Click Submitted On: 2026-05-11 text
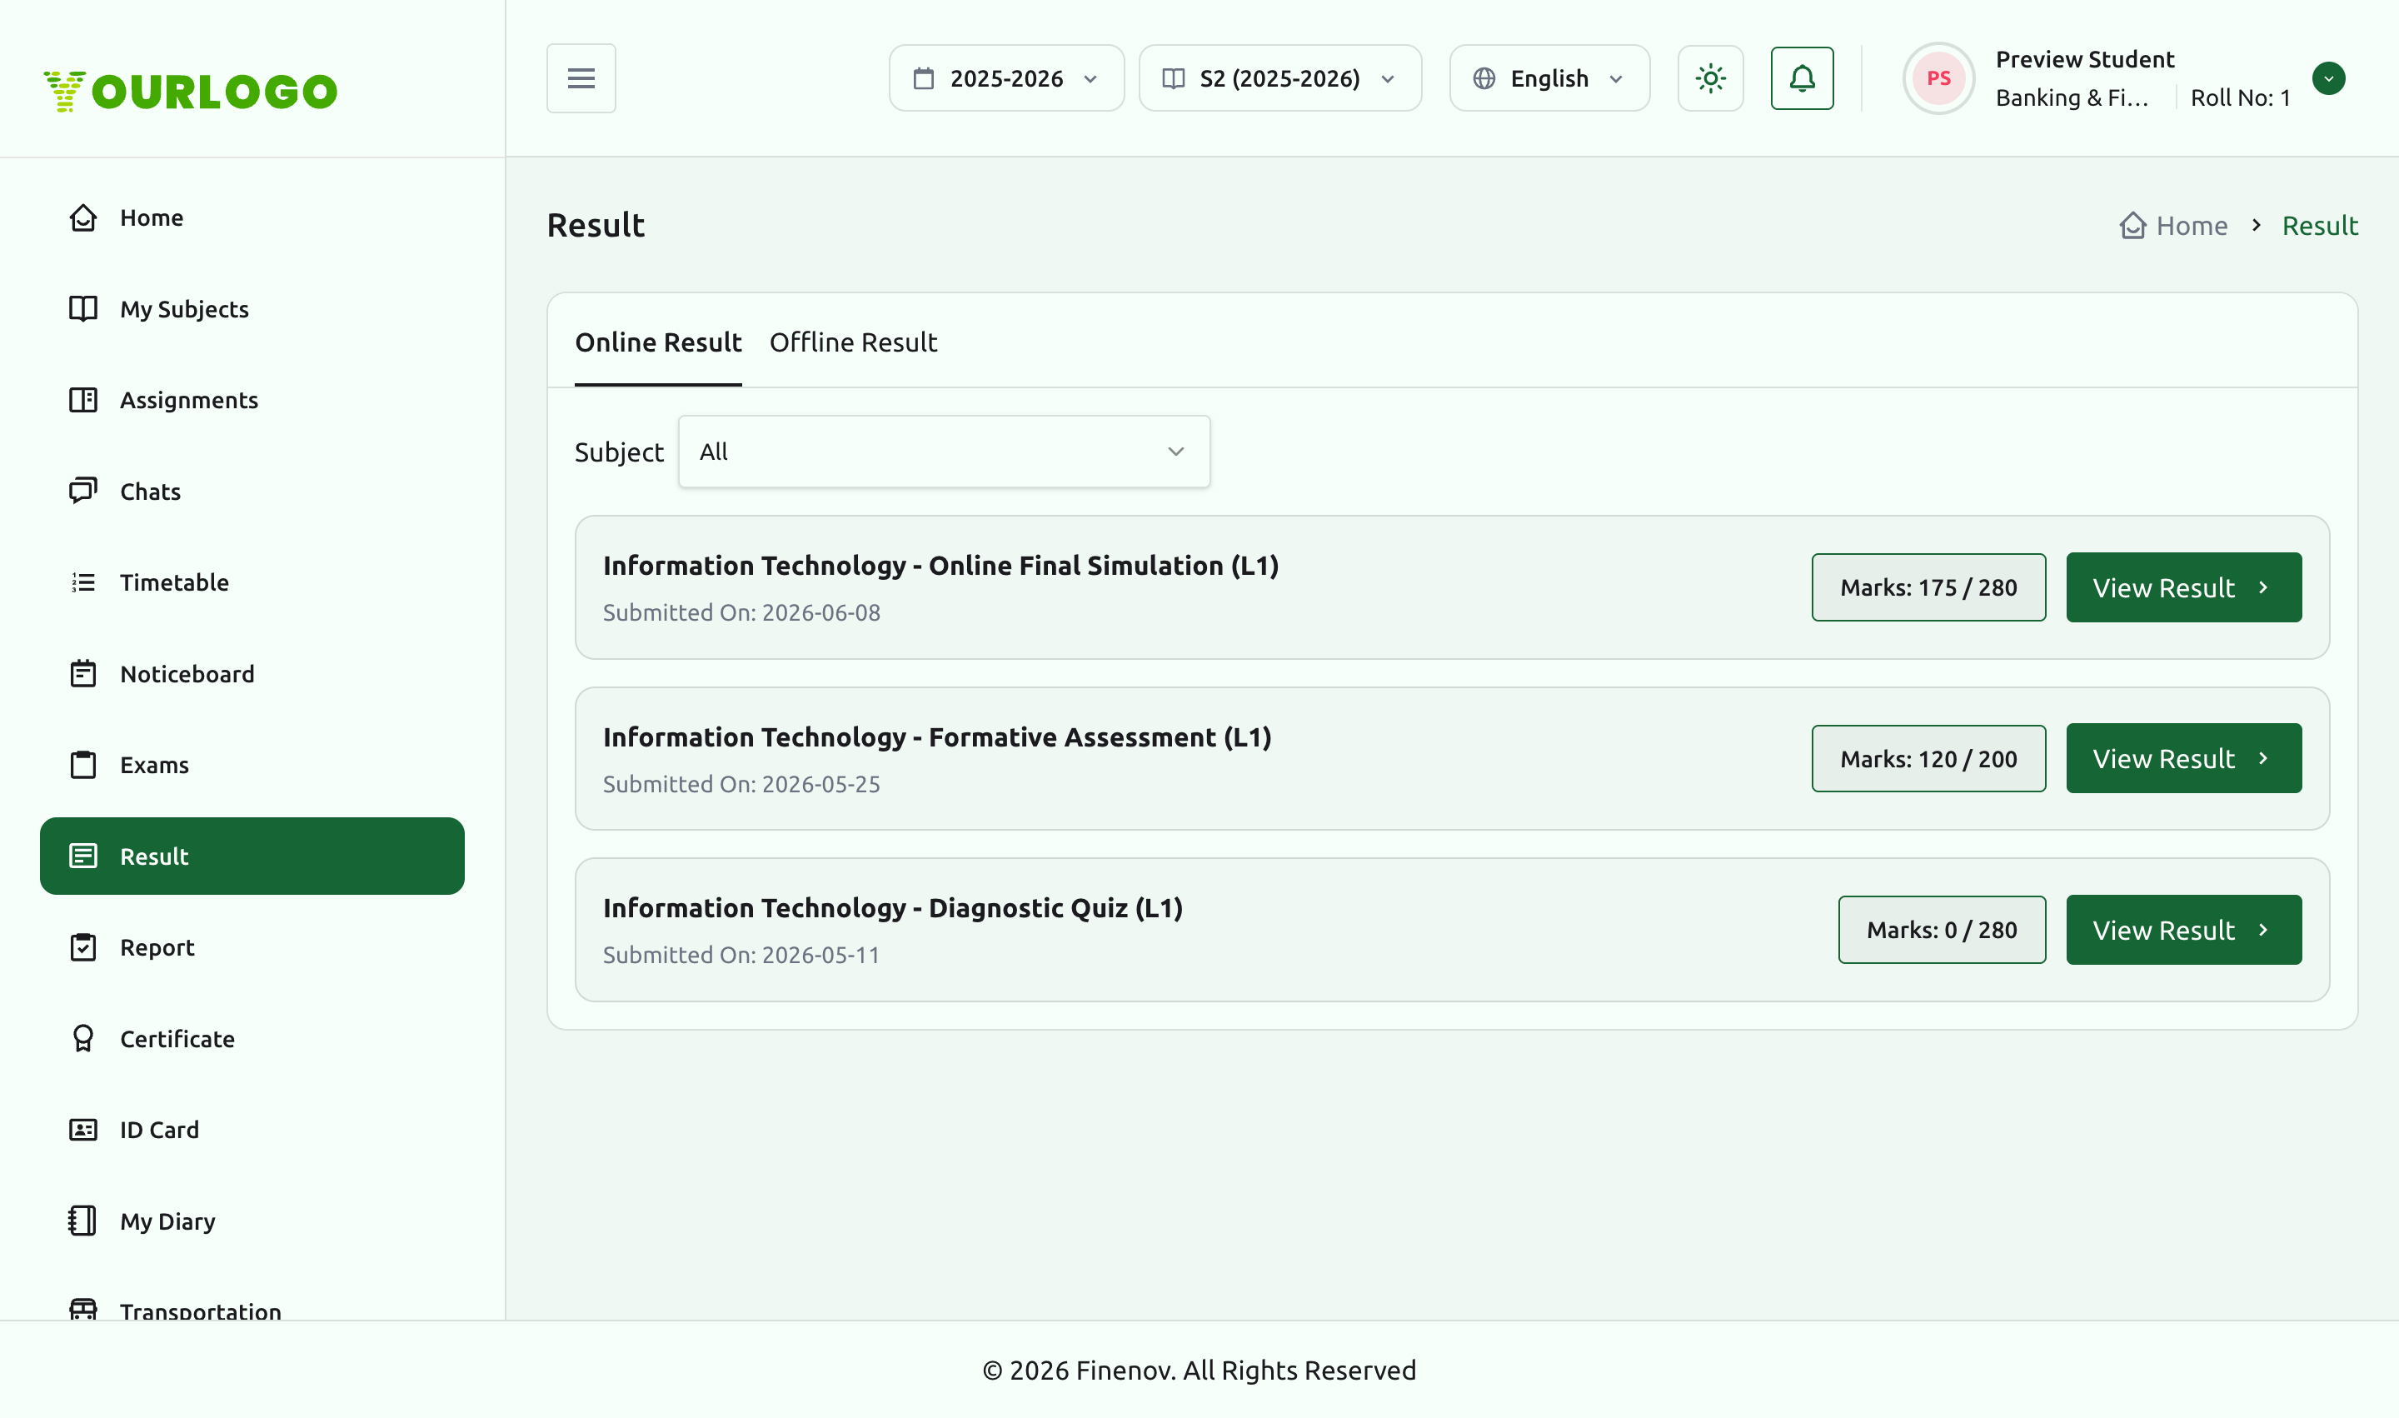The image size is (2399, 1418). click(x=741, y=955)
